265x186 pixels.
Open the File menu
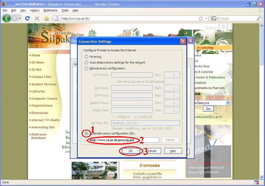tap(5, 10)
